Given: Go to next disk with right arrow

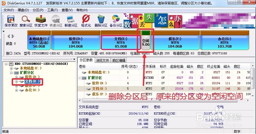Looking at the screenshot, I should pyautogui.click(x=13, y=36).
